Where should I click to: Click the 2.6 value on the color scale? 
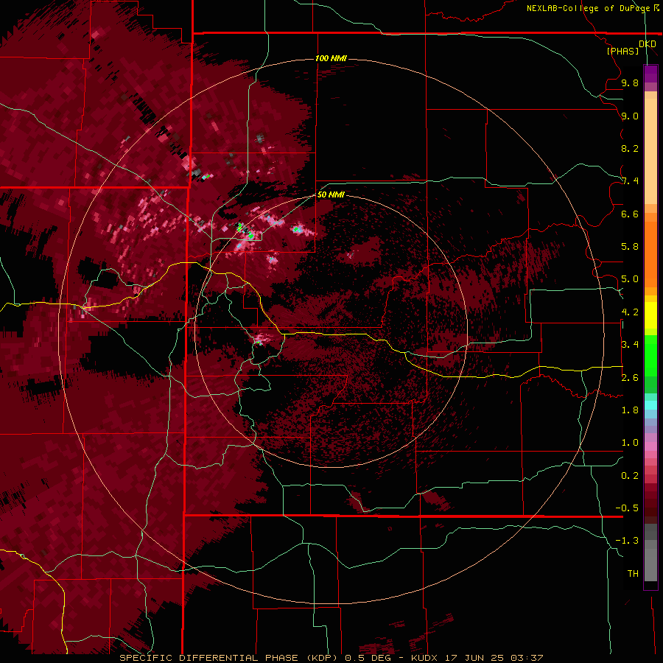tap(630, 378)
